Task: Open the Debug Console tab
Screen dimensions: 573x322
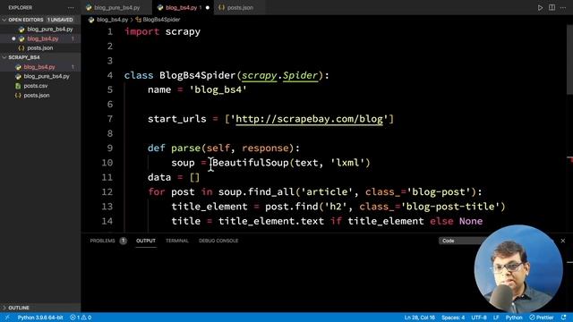Action: [x=218, y=241]
